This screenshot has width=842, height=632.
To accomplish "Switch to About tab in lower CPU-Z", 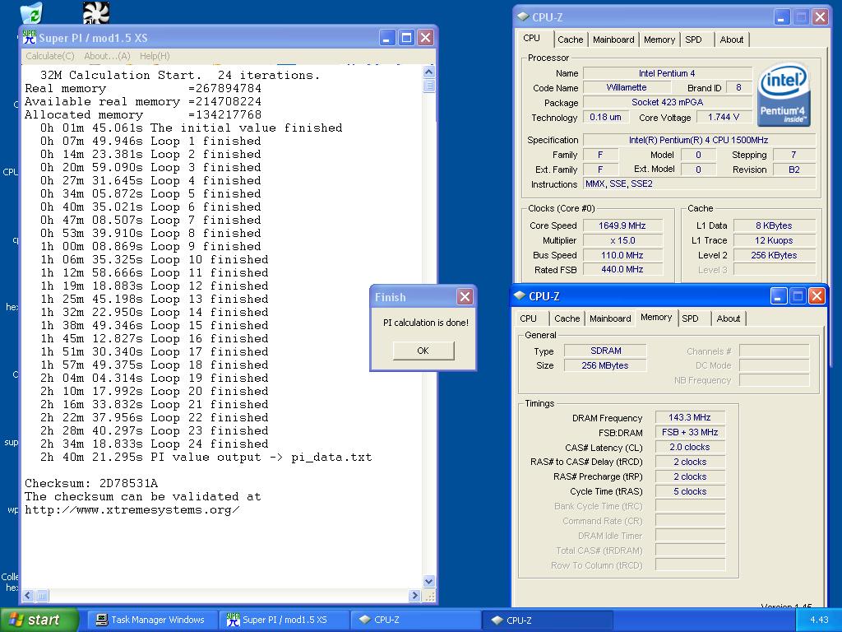I will point(729,318).
